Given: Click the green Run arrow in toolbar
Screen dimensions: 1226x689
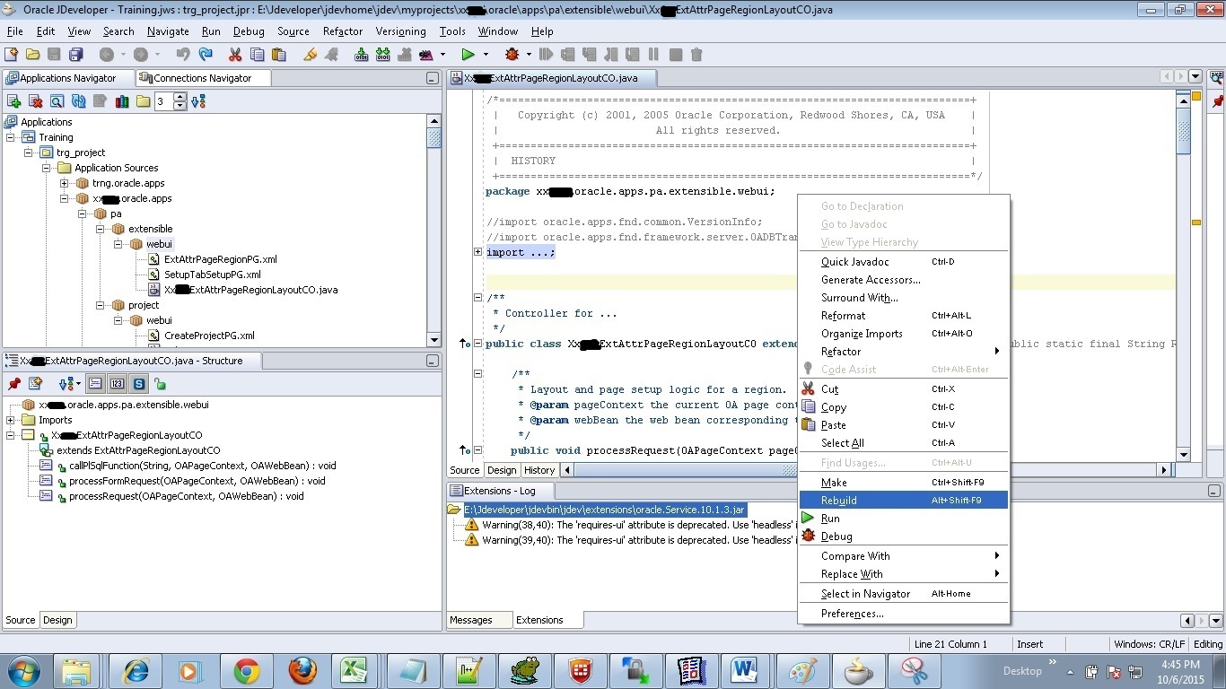Looking at the screenshot, I should pyautogui.click(x=468, y=55).
